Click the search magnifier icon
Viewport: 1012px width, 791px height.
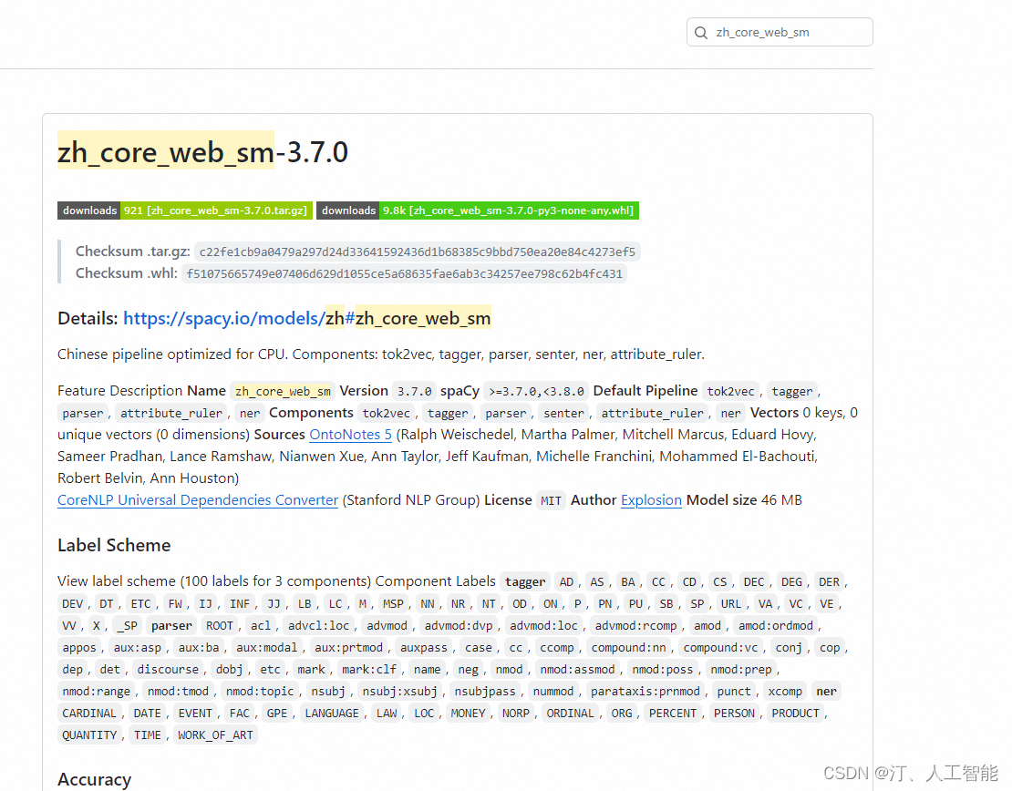[x=700, y=33]
